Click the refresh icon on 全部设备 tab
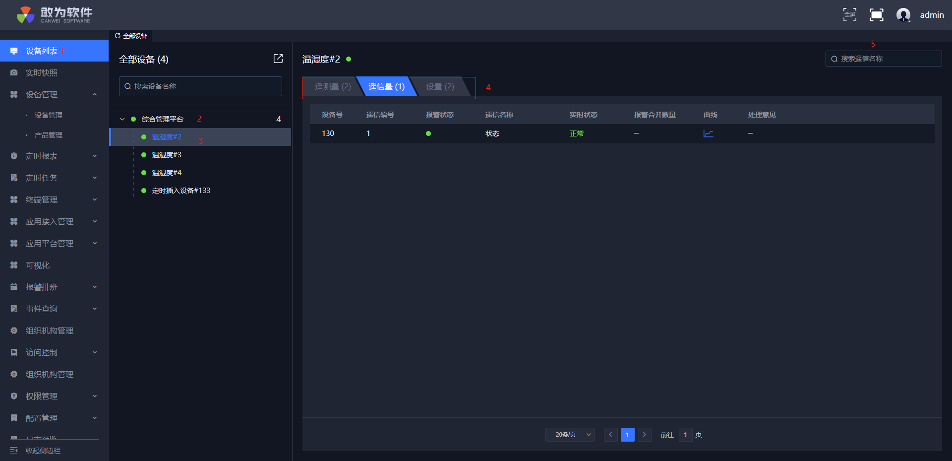 pos(118,36)
